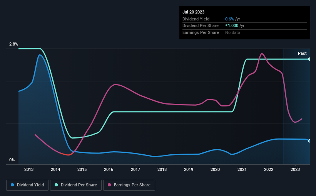Click the 2.8% y-axis label
The image size is (316, 196).
13,44
